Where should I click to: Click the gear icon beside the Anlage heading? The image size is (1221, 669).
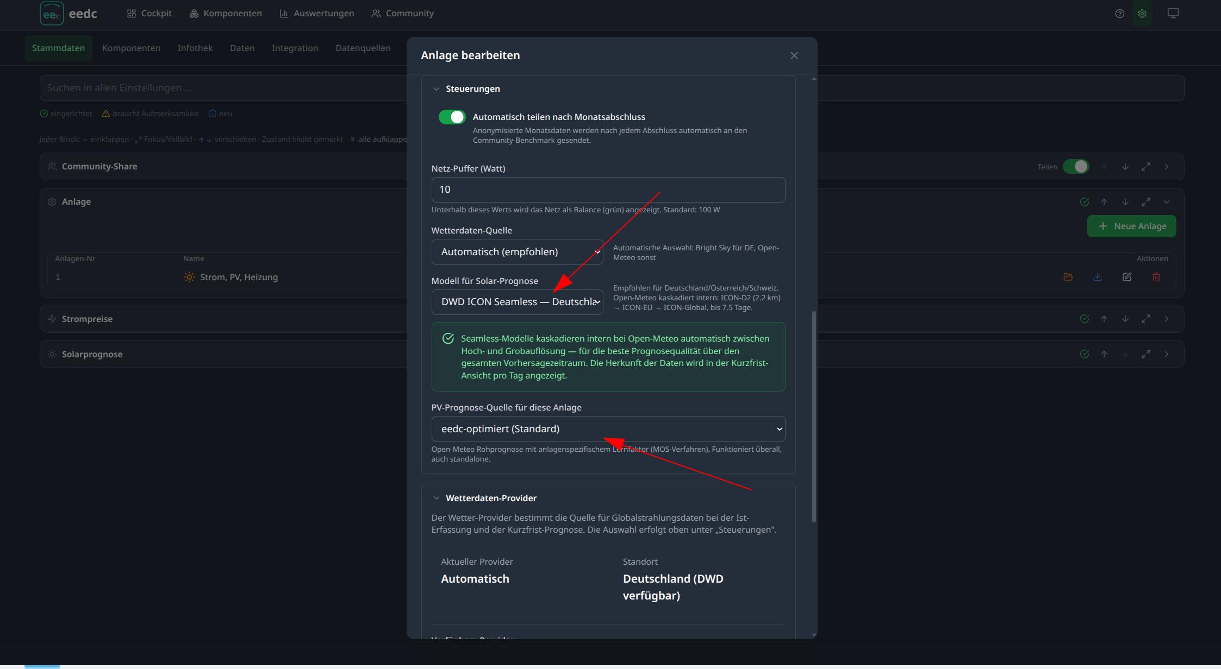(52, 202)
